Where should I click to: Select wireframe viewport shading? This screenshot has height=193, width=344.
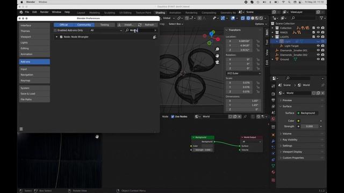coord(248,18)
